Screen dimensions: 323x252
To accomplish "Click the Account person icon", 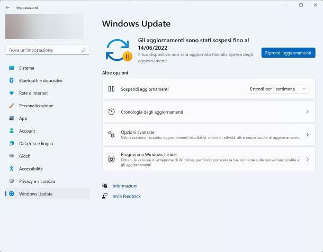I will click(12, 130).
